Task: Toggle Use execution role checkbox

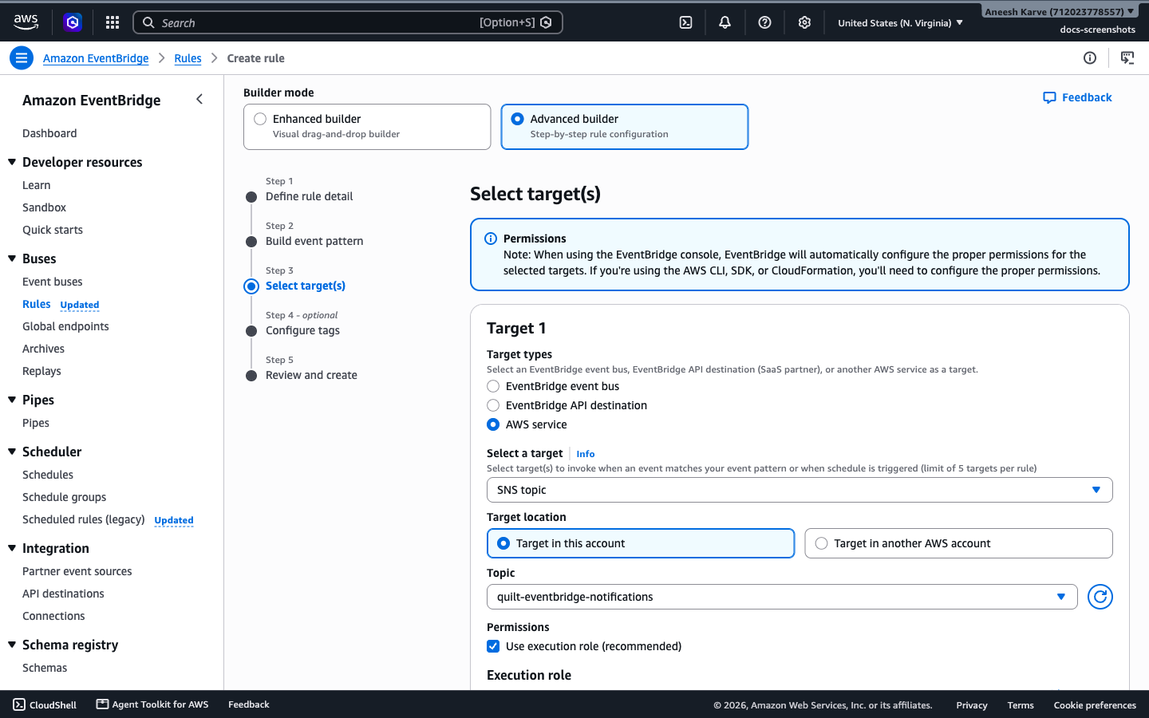Action: pos(493,646)
